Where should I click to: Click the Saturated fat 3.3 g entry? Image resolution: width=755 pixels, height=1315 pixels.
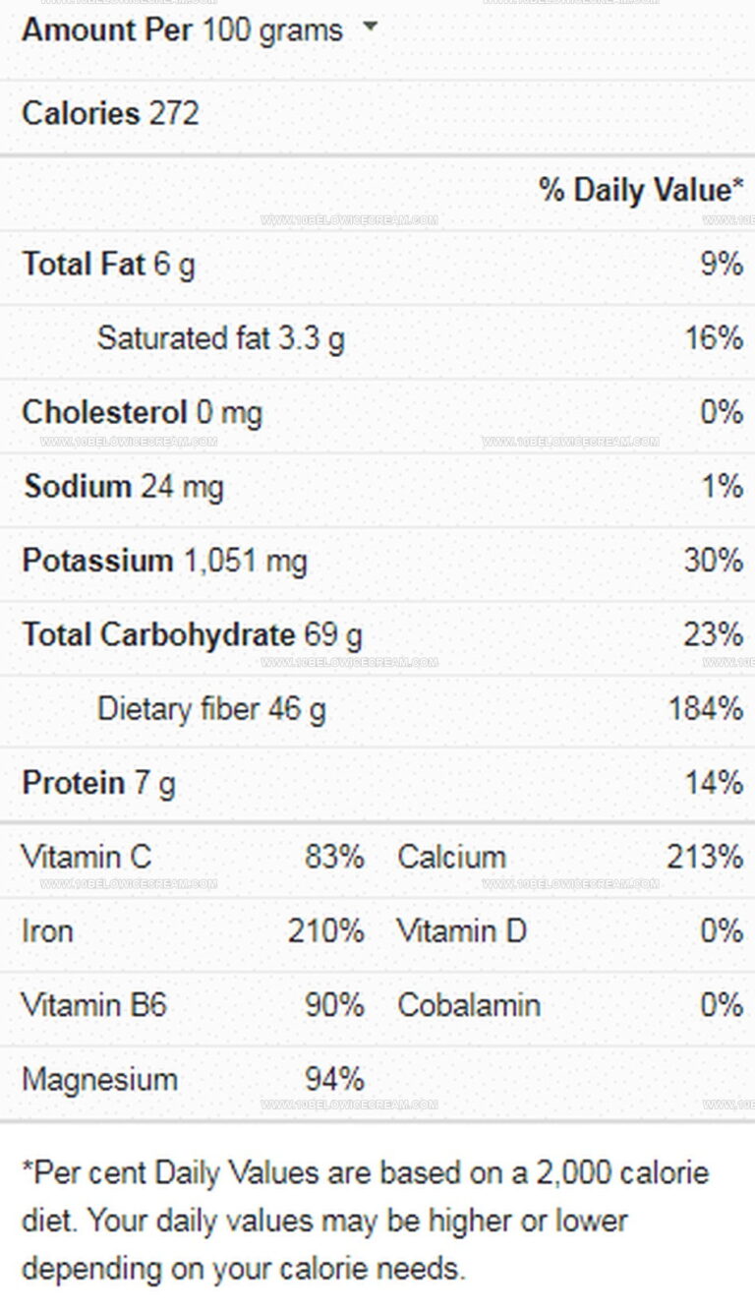(221, 339)
